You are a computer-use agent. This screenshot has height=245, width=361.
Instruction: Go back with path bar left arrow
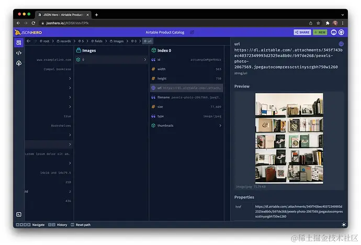(x=29, y=41)
